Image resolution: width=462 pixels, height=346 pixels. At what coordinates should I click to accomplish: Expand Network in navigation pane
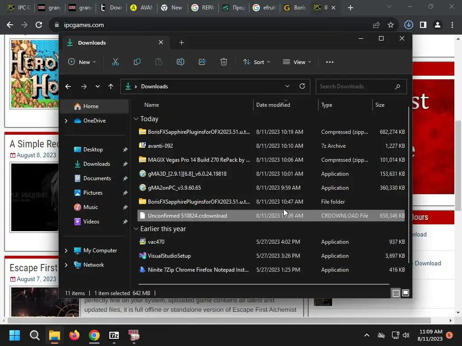66,265
